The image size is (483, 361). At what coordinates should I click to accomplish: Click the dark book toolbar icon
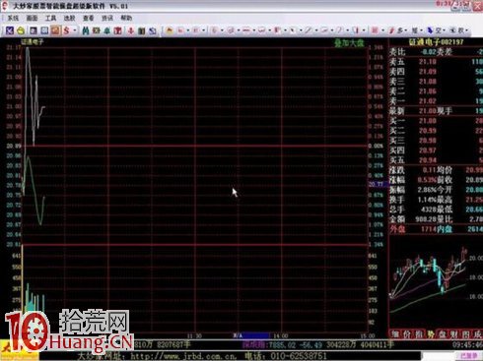coord(142,30)
